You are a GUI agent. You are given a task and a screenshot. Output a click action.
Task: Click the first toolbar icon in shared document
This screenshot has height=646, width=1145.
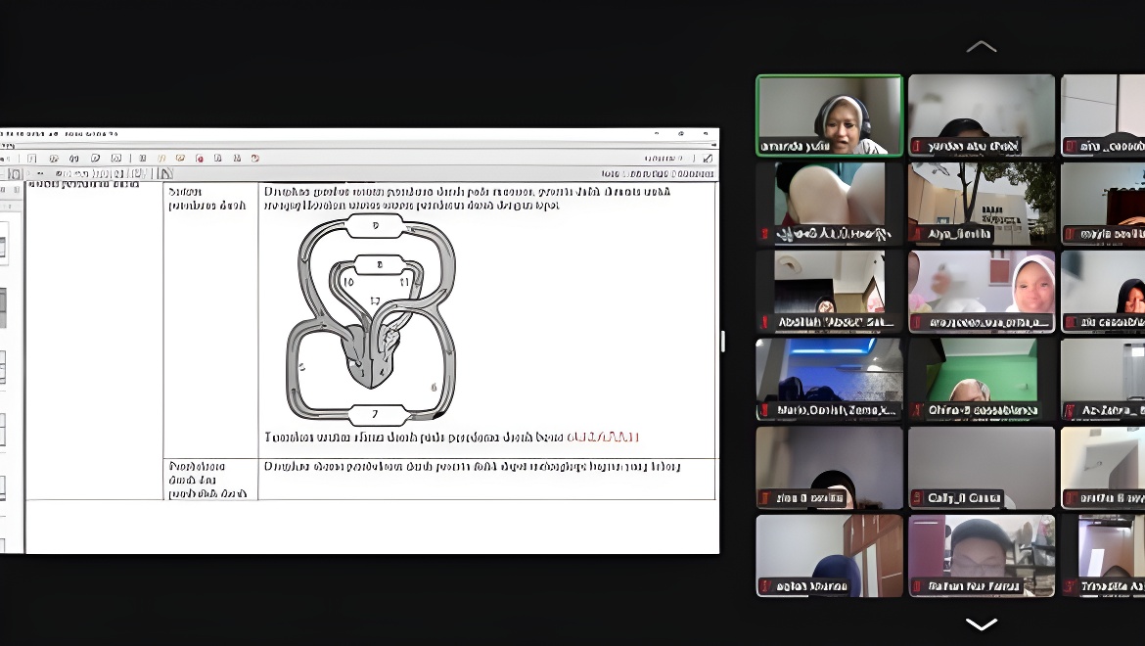click(x=32, y=158)
